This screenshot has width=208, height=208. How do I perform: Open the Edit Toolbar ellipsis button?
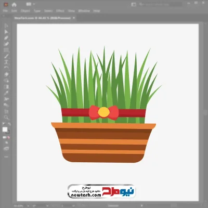click(x=6, y=157)
